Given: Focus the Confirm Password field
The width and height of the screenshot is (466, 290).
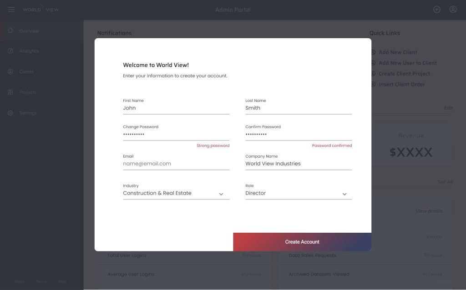Looking at the screenshot, I should [x=299, y=135].
